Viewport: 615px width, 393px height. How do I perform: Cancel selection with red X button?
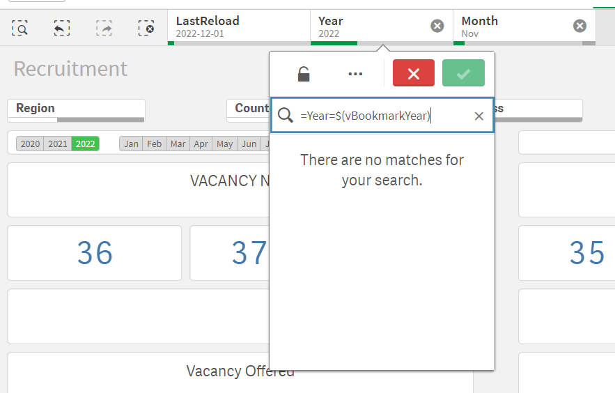[x=413, y=73]
